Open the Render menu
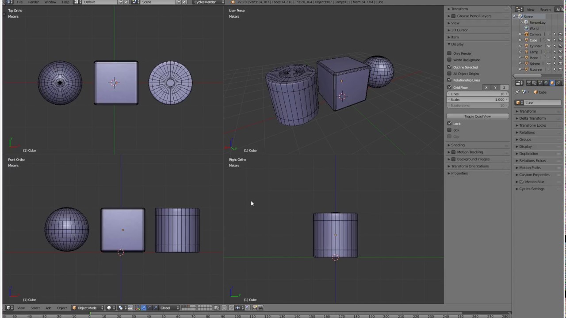Image resolution: width=566 pixels, height=318 pixels. point(34,2)
